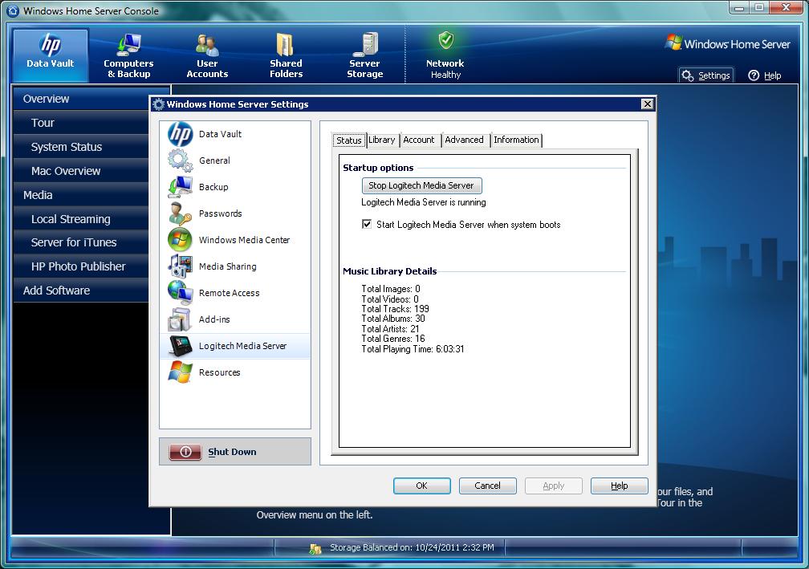Viewport: 809px width, 569px height.
Task: Select the Server Storage icon
Action: click(365, 45)
